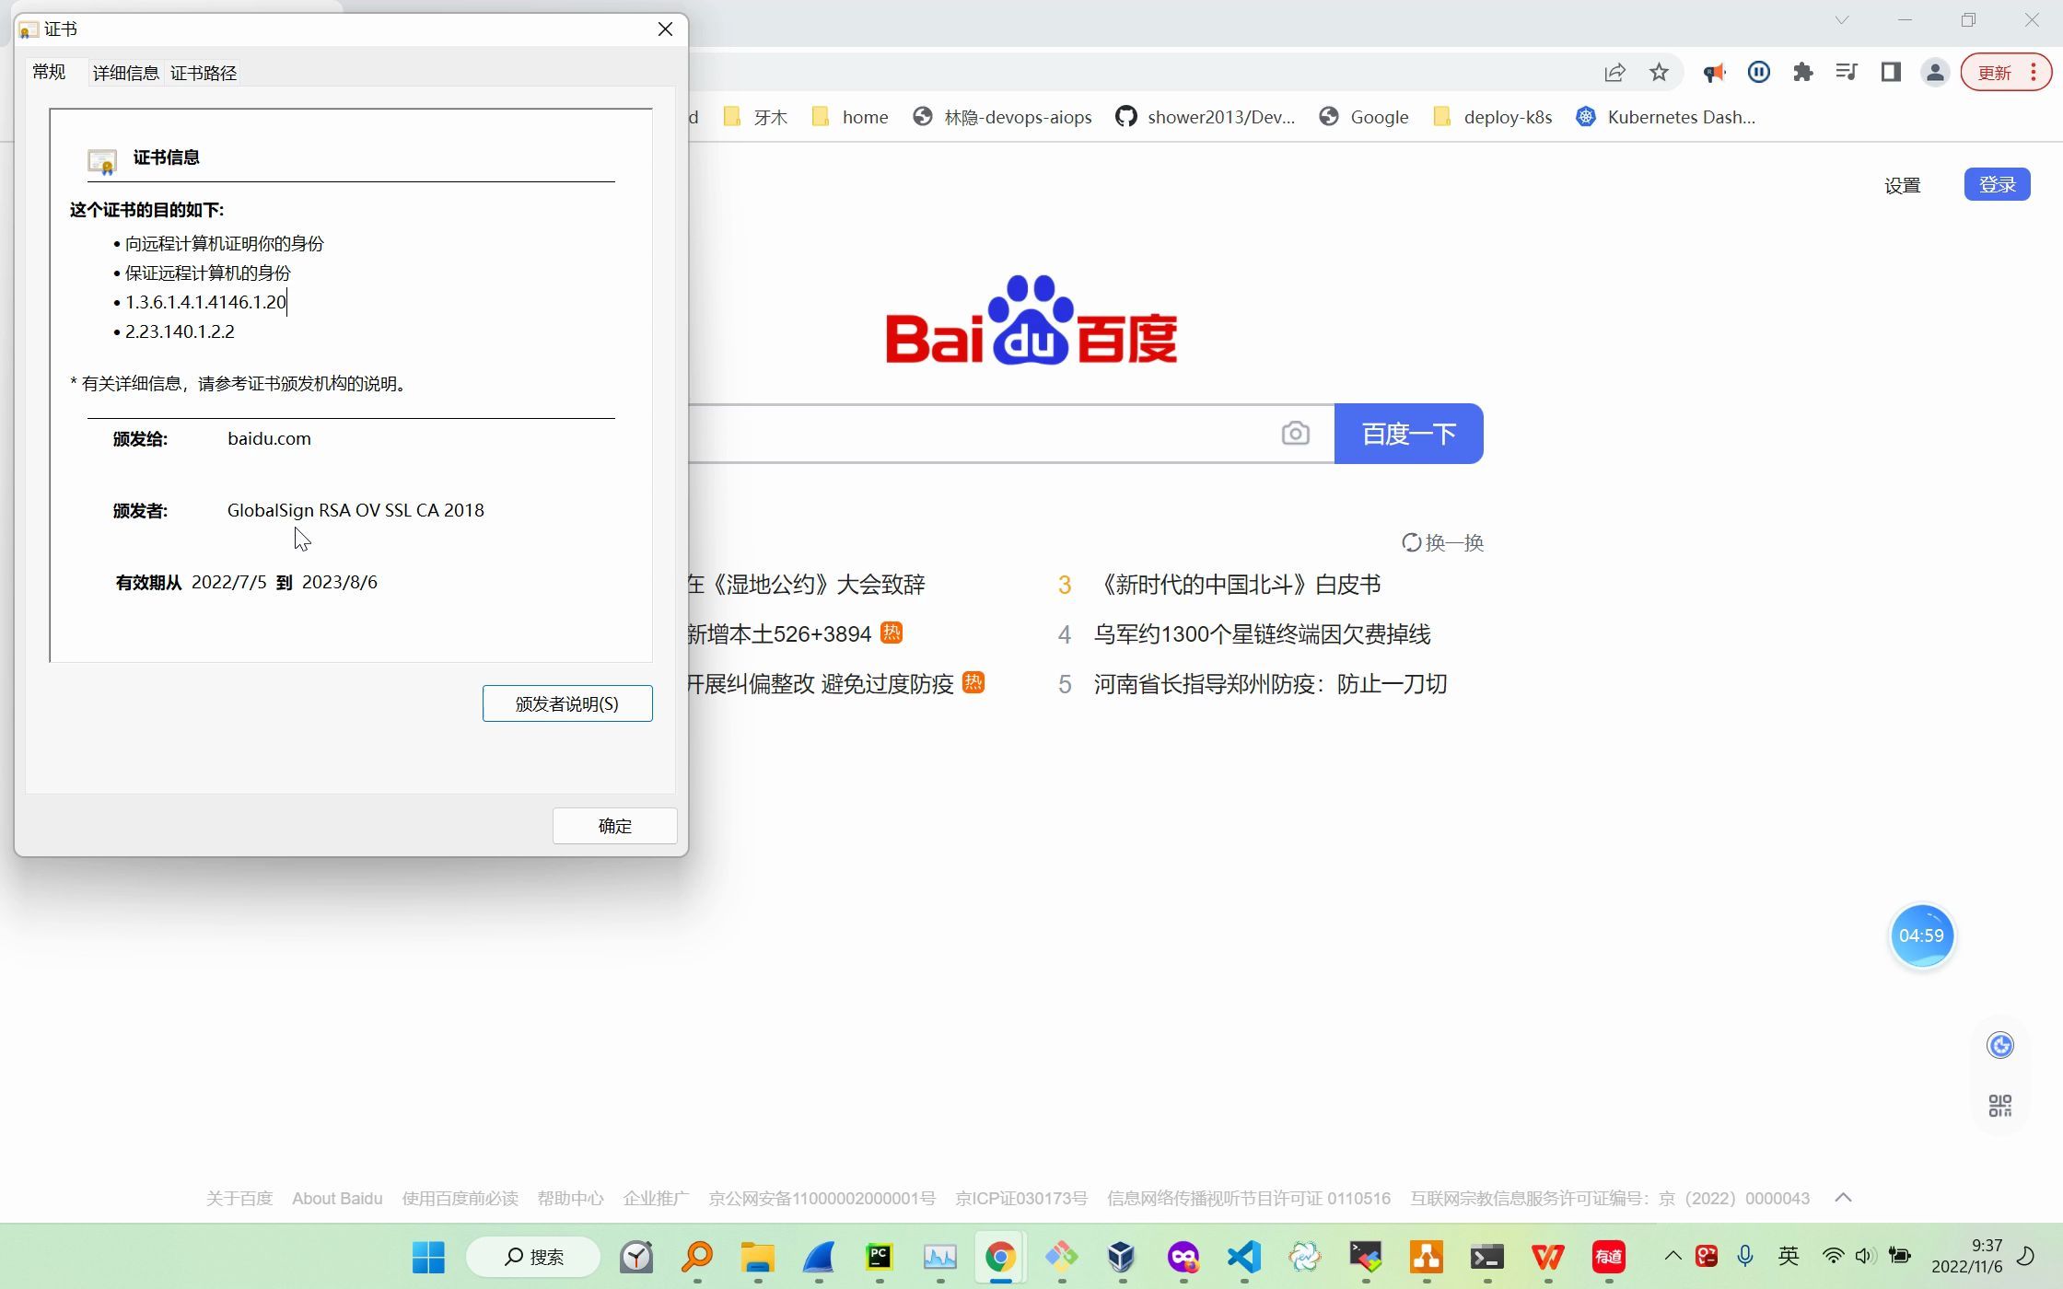Open the Google bookmark

pyautogui.click(x=1364, y=117)
